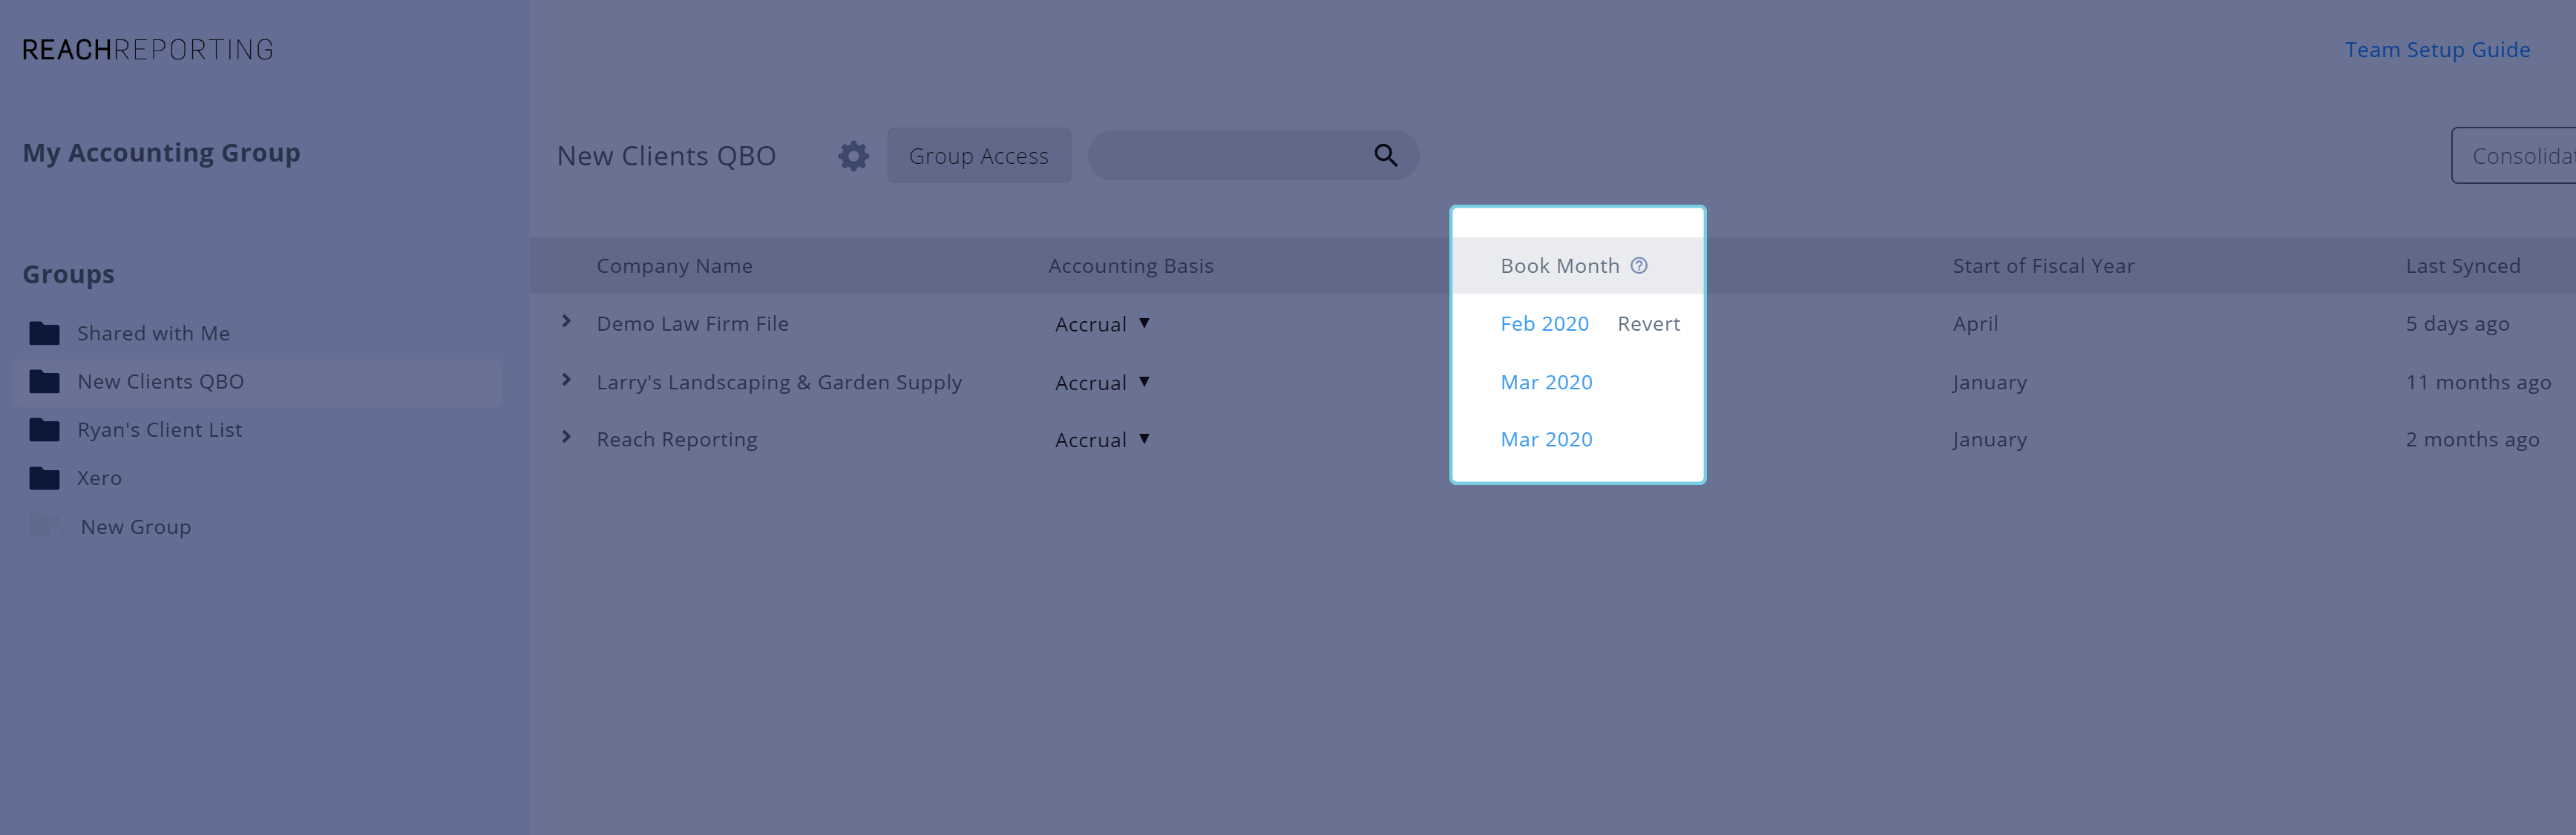Click the Ryan's Client List folder icon
The image size is (2576, 835).
coord(44,429)
